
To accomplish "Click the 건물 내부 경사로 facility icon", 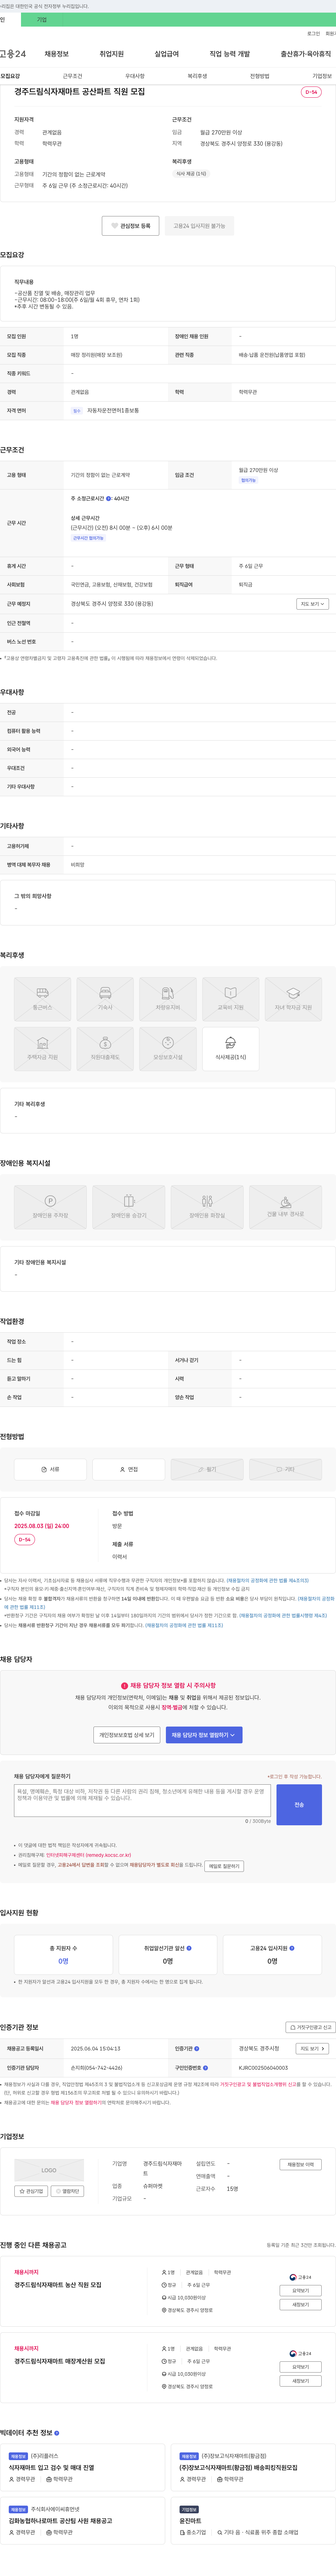I will (285, 1207).
